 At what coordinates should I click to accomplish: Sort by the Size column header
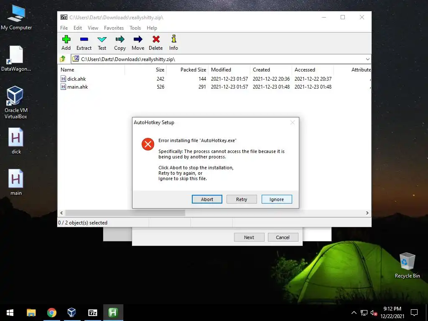click(x=146, y=70)
